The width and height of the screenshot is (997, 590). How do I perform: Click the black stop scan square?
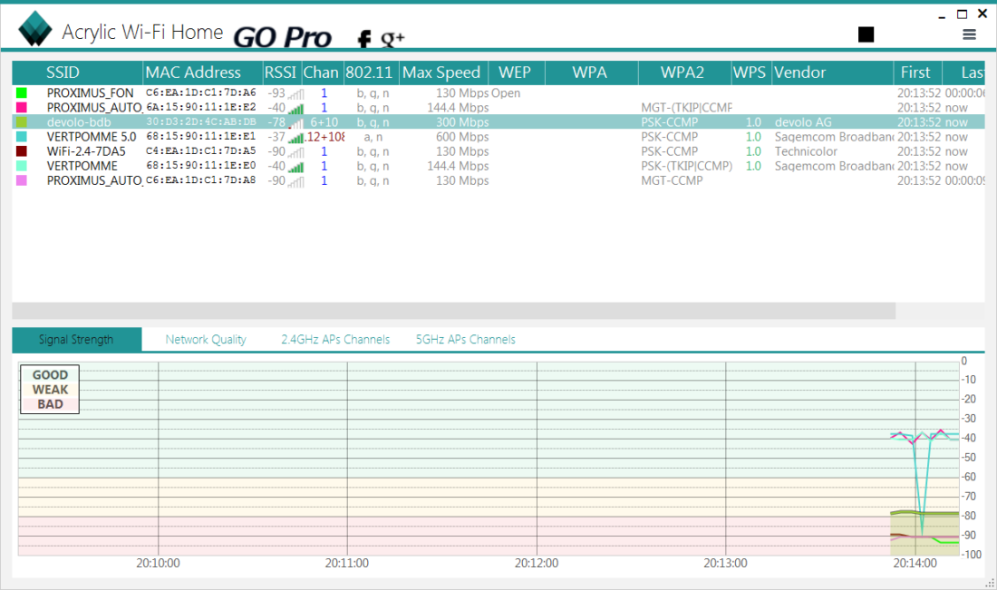click(866, 34)
